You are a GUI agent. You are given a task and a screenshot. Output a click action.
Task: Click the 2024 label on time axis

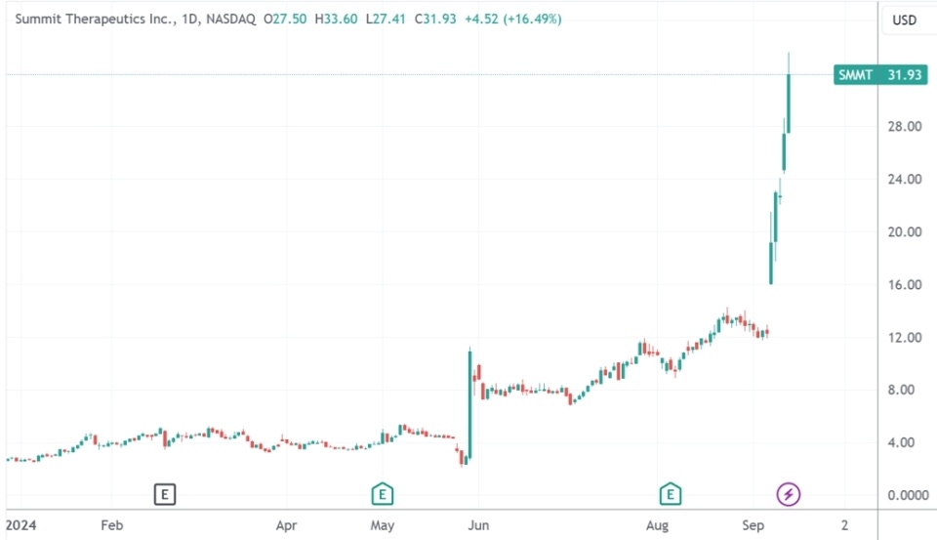coord(20,524)
